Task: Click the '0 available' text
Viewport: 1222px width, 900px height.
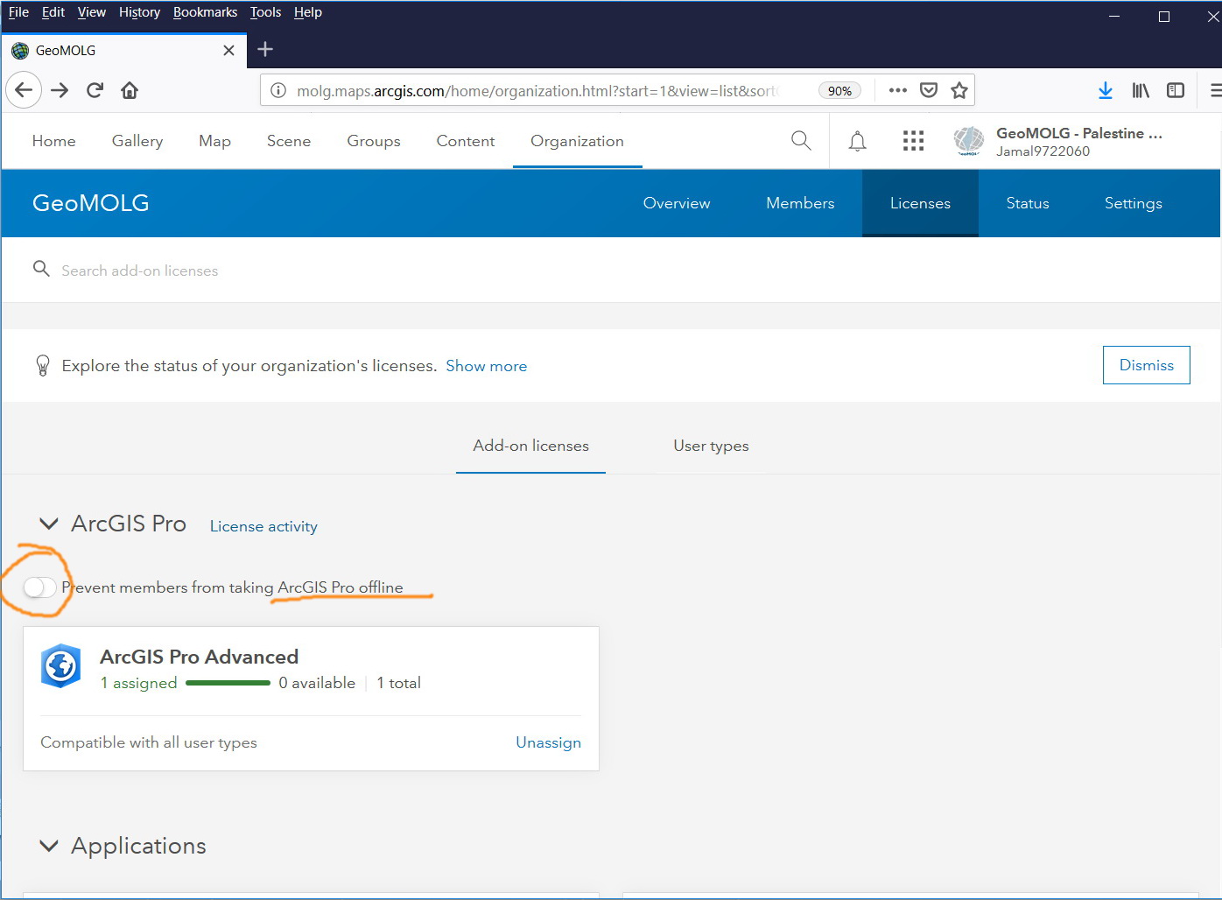Action: [x=317, y=683]
